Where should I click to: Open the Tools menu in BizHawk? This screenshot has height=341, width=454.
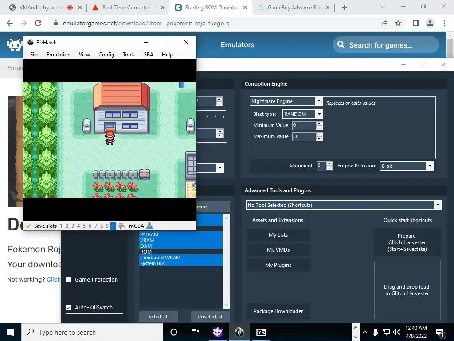coord(129,55)
